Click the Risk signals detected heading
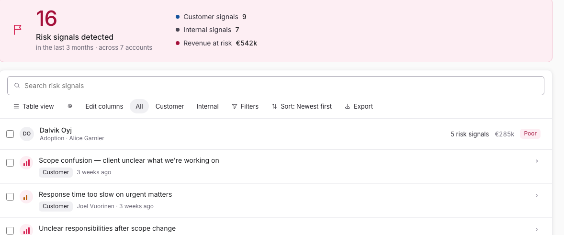The height and width of the screenshot is (235, 564). (75, 37)
